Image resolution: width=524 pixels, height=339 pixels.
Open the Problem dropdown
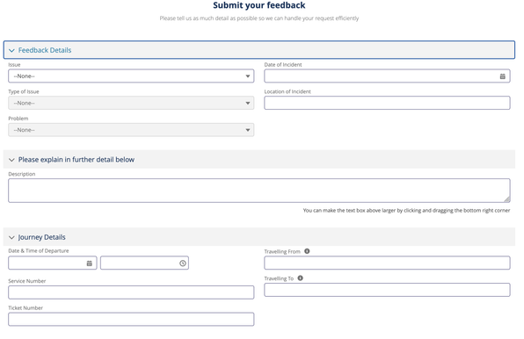tap(131, 130)
